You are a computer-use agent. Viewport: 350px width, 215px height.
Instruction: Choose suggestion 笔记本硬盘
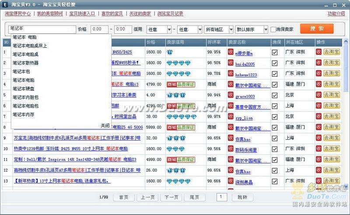pos(24,89)
